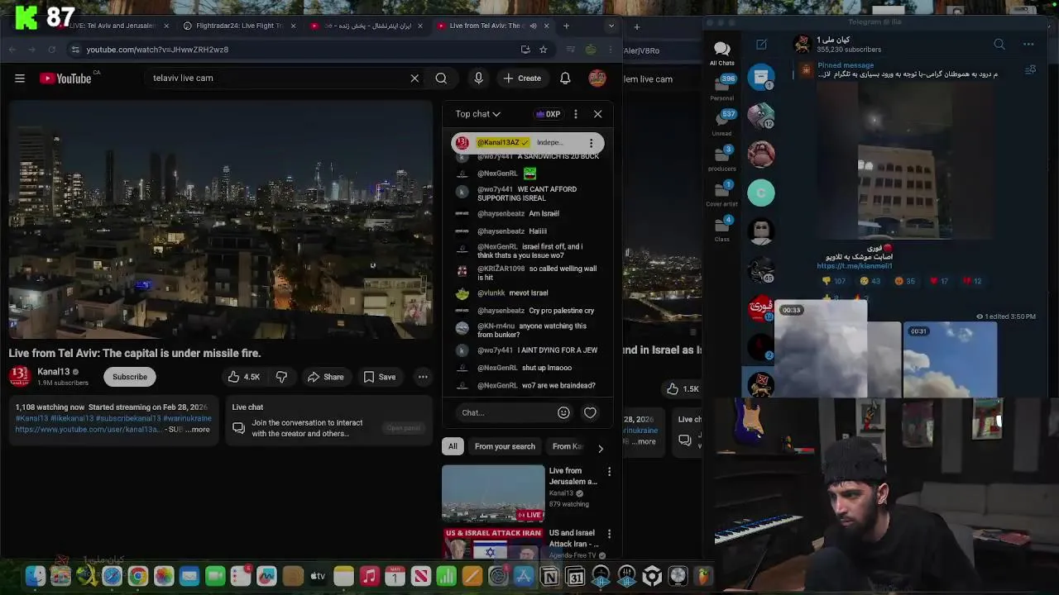Viewport: 1059px width, 595px height.
Task: Like the Tel Aviv live stream
Action: pyautogui.click(x=244, y=377)
